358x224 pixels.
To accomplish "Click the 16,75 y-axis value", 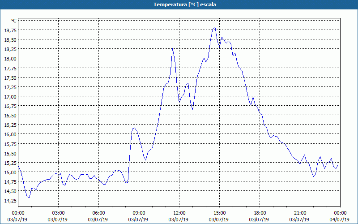I will point(10,106).
